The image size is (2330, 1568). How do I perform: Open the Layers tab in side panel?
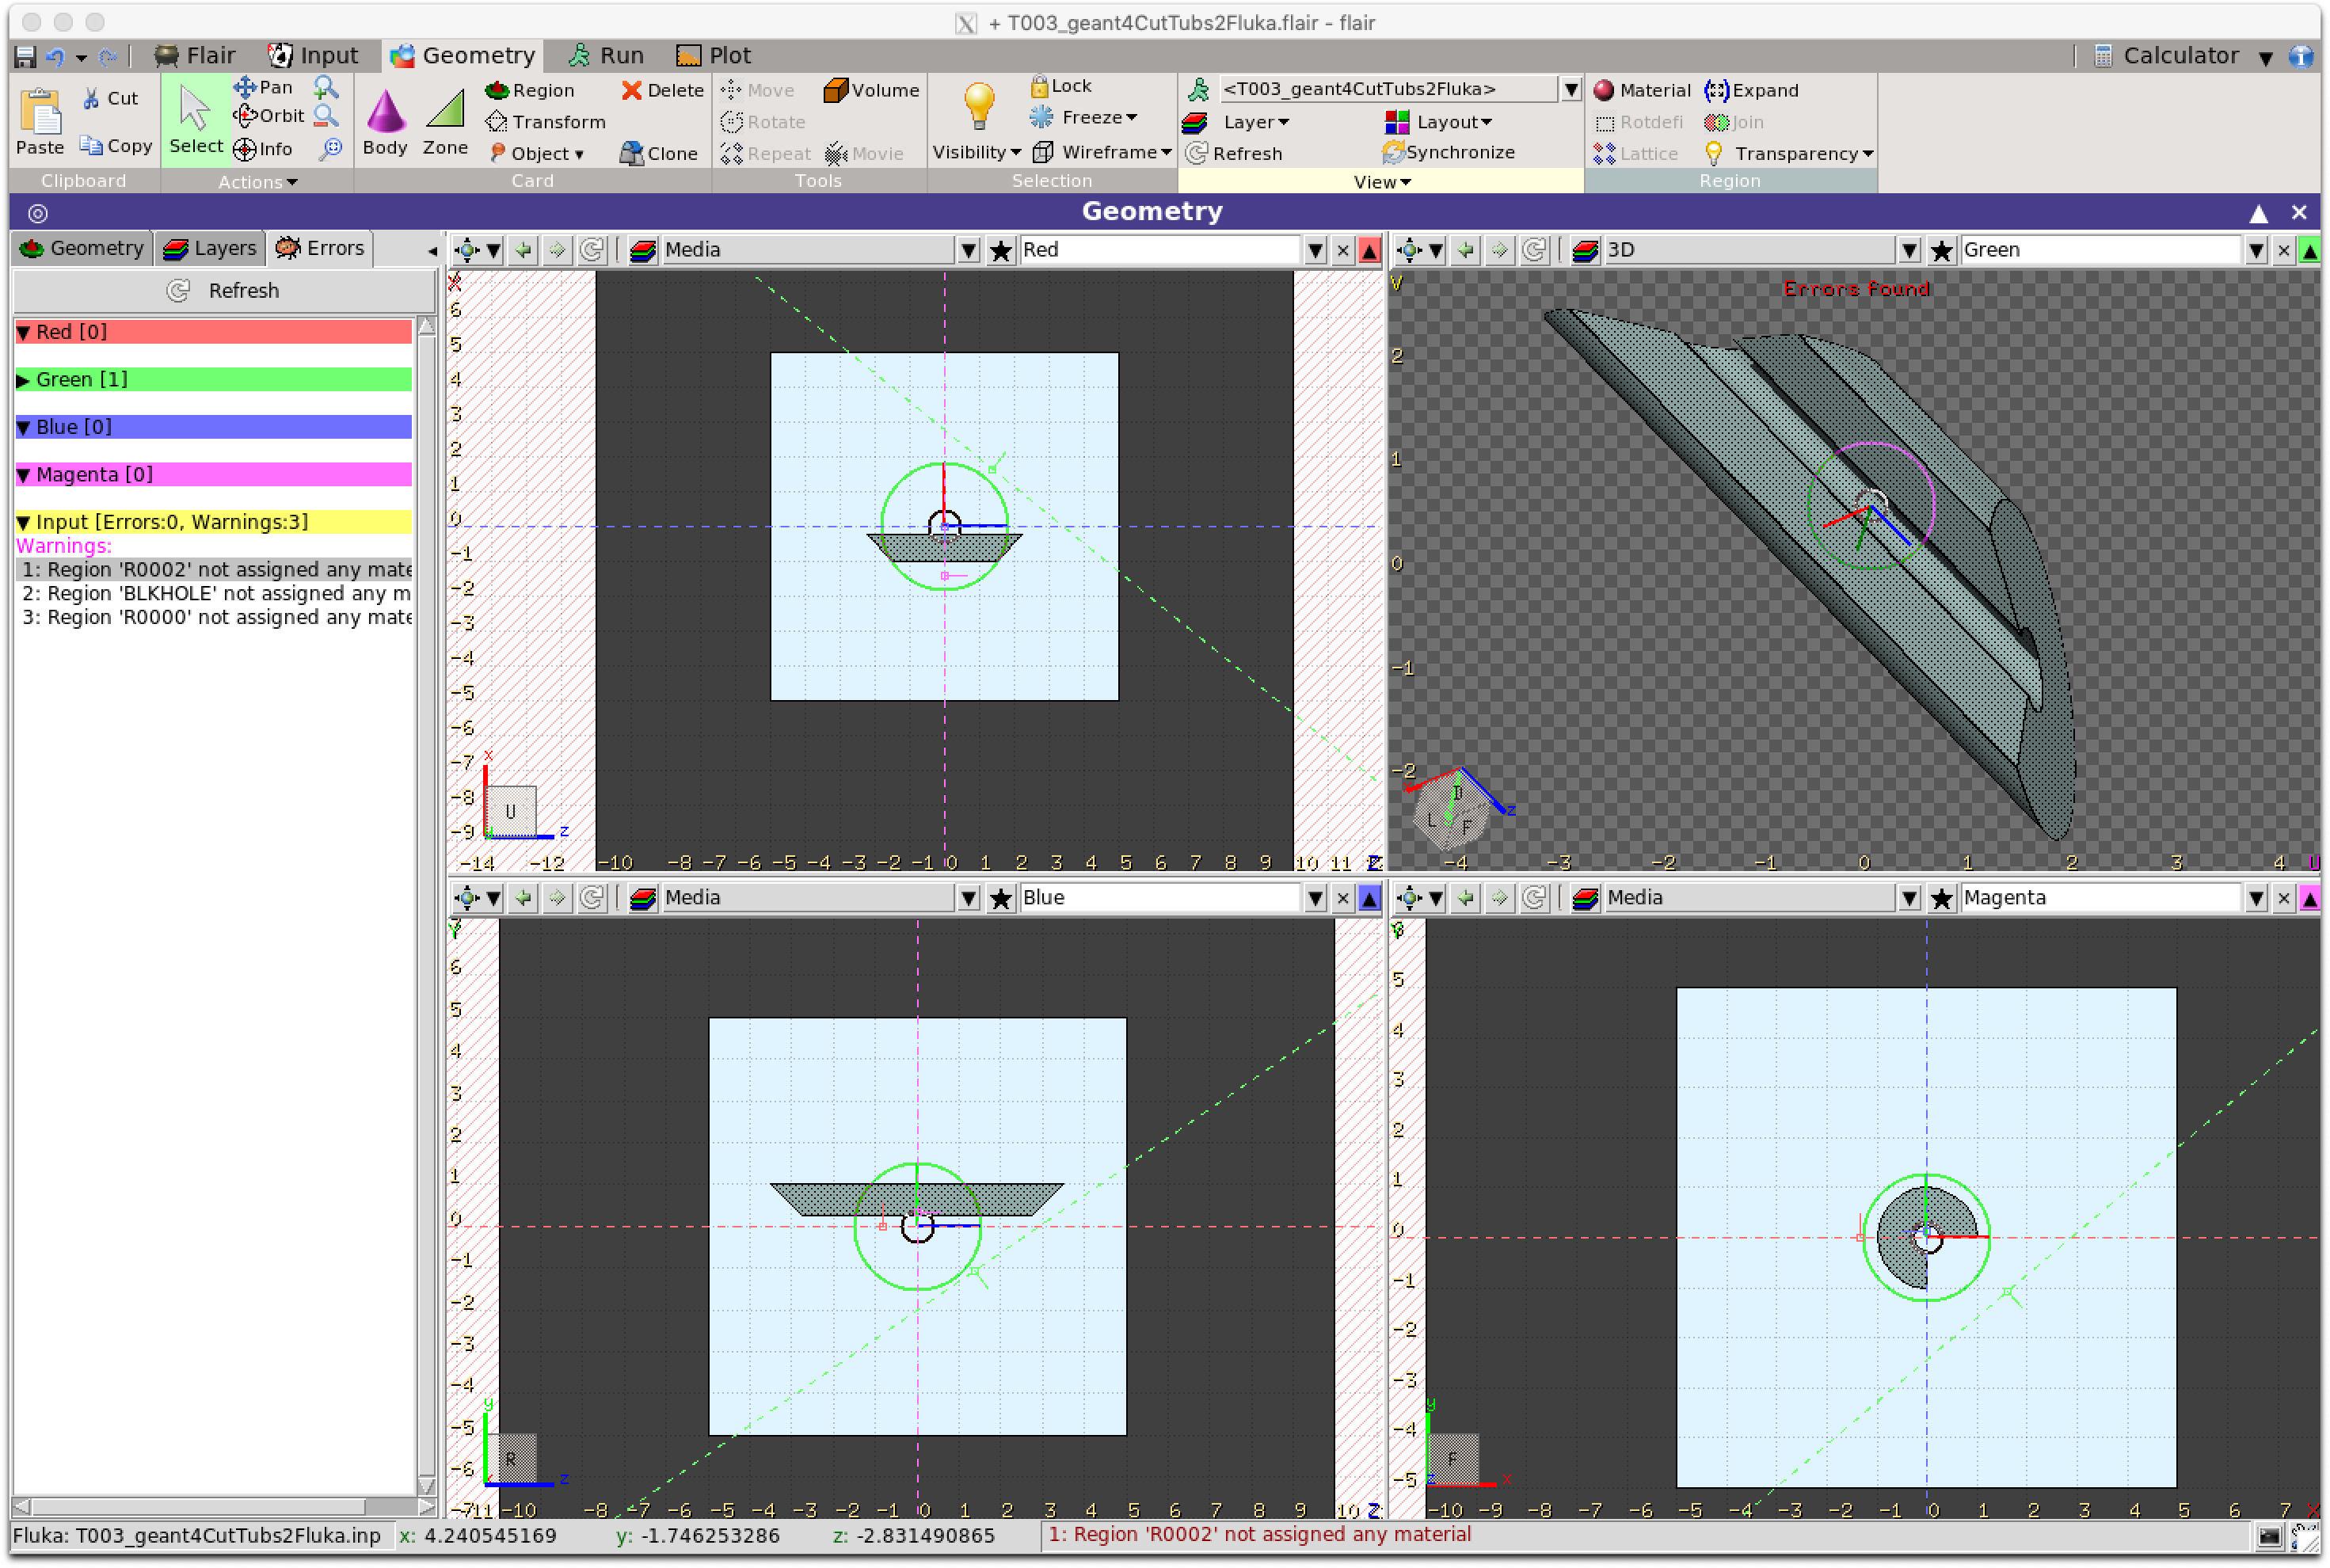coord(211,248)
